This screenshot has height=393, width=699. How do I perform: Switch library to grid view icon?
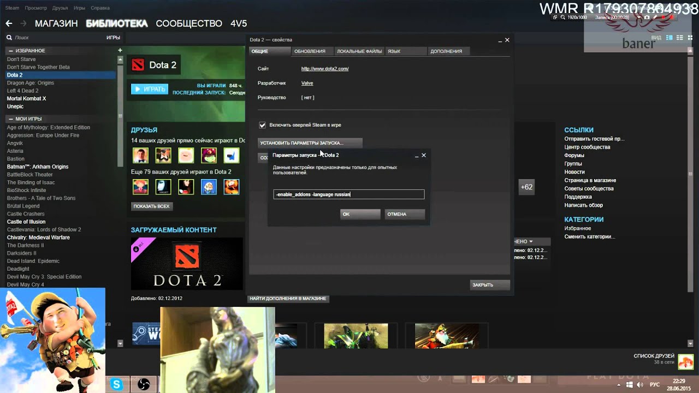pyautogui.click(x=690, y=38)
